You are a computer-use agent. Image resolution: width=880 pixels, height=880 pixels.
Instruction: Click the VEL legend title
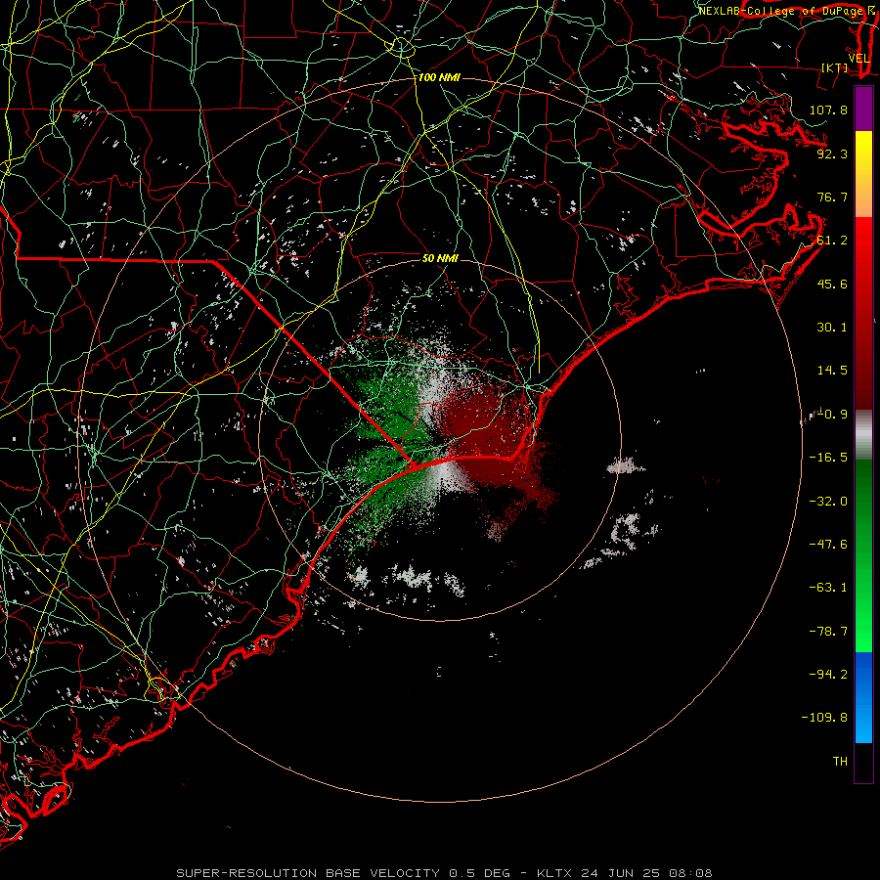point(858,59)
